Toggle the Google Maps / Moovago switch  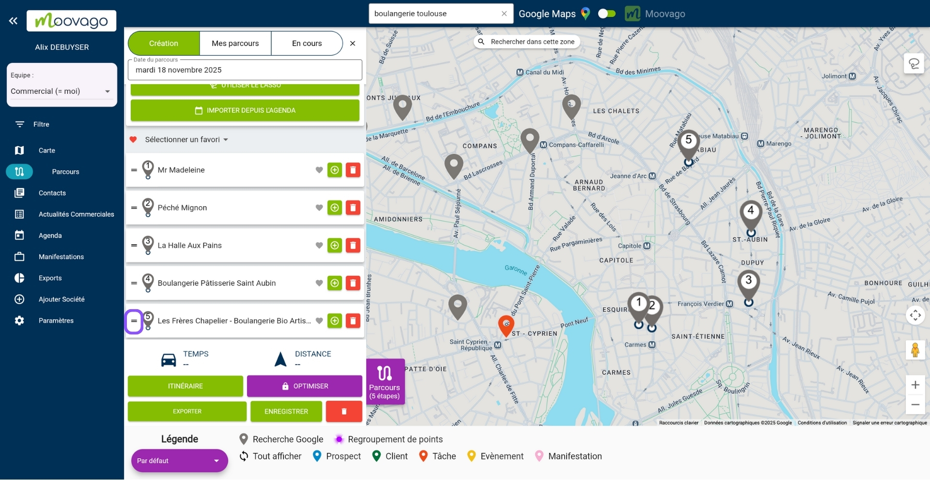point(606,14)
